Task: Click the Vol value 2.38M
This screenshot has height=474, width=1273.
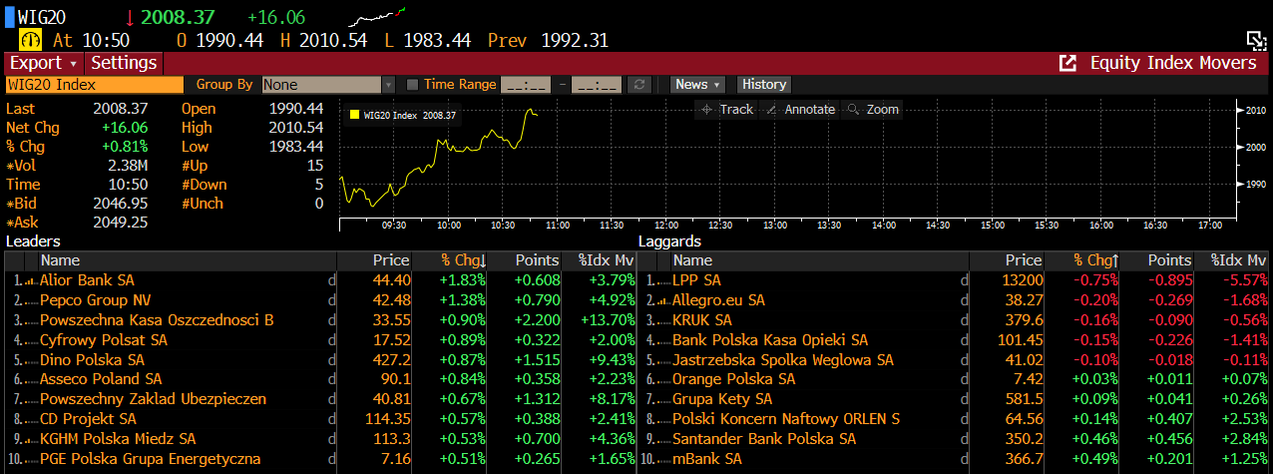Action: pyautogui.click(x=128, y=166)
